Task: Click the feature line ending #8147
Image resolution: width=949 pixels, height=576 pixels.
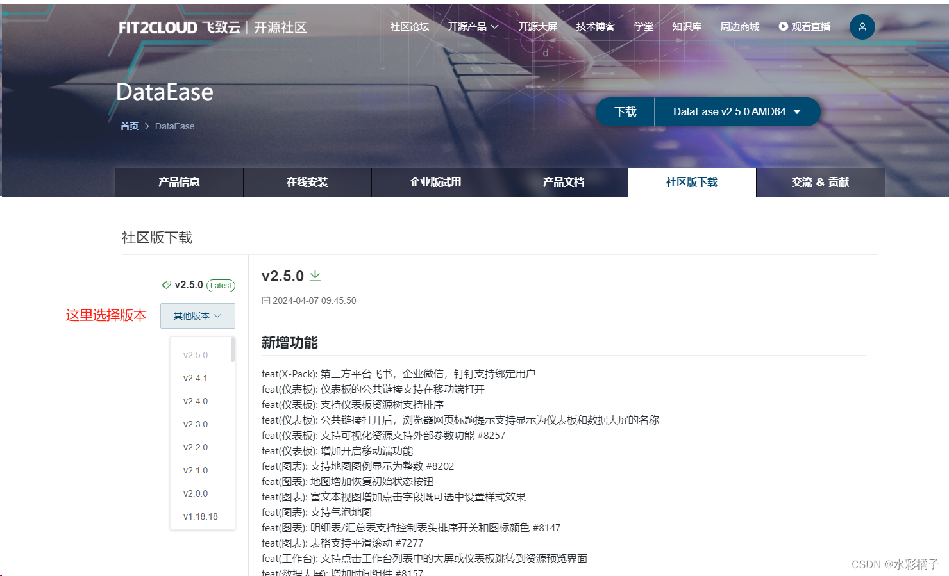Action: pyautogui.click(x=411, y=528)
